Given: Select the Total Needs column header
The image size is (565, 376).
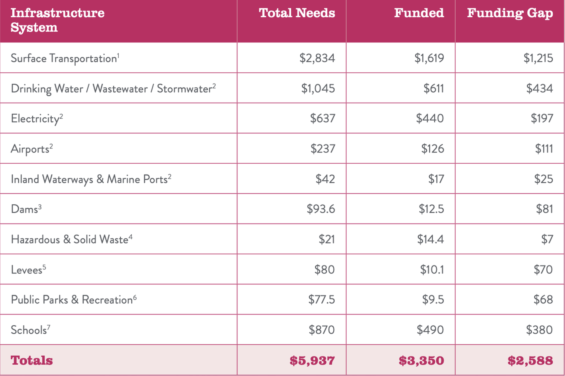Looking at the screenshot, I should (x=297, y=13).
